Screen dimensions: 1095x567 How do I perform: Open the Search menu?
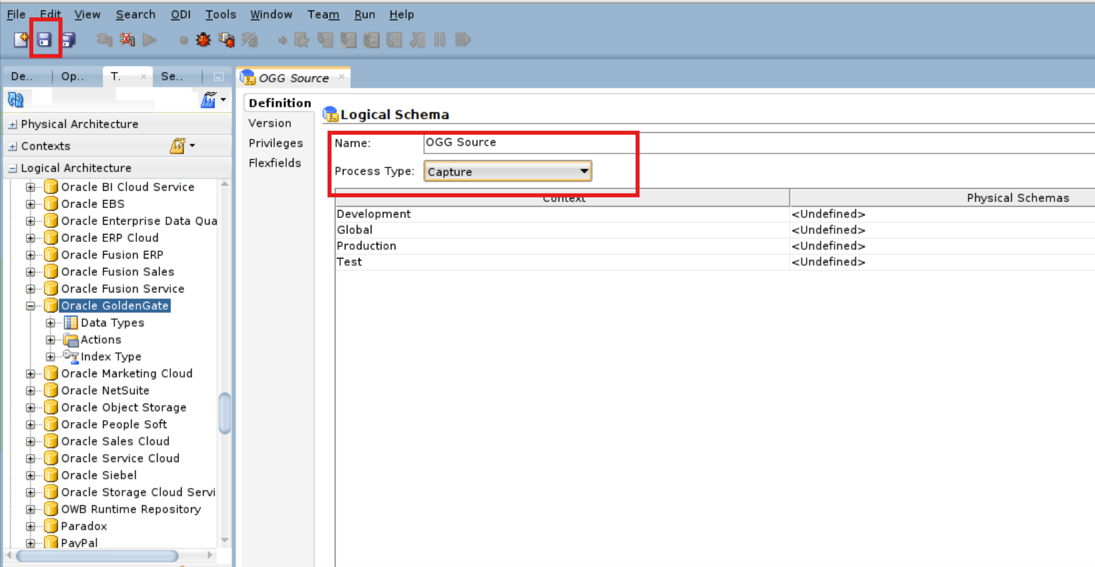click(136, 14)
